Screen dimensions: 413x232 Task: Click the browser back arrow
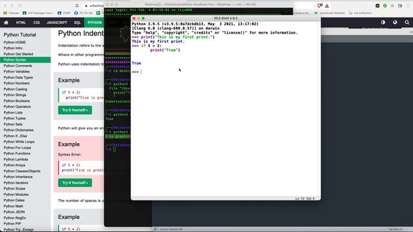(x=5, y=6)
